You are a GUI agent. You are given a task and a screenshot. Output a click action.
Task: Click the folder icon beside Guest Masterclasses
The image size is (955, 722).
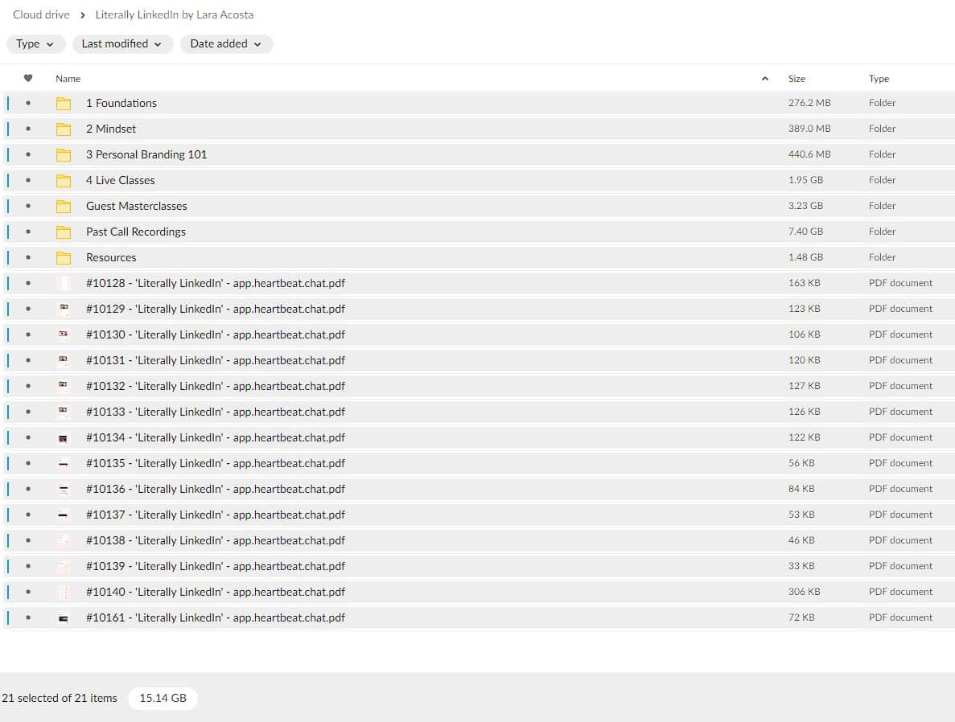64,207
